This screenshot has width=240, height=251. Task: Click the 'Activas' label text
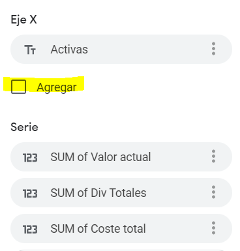69,50
